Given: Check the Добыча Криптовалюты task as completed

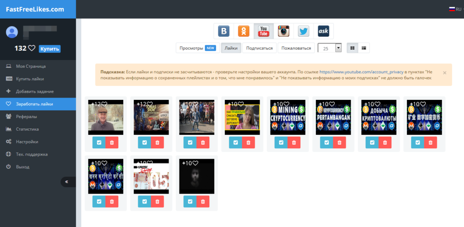Looking at the screenshot, I should tap(372, 142).
